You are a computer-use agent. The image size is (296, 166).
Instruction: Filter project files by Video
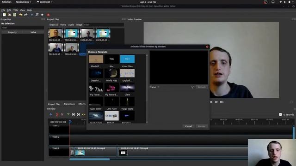point(63,25)
